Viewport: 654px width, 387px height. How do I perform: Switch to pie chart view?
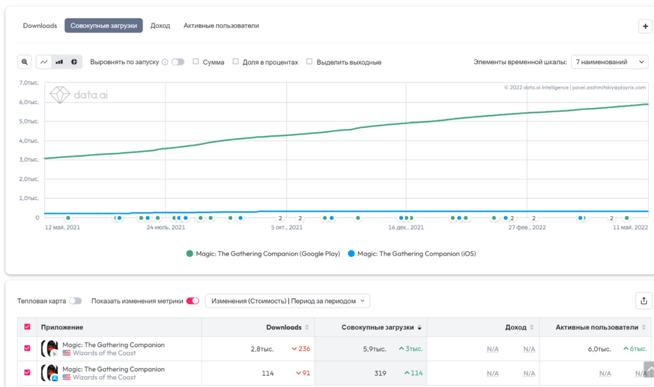pyautogui.click(x=74, y=62)
